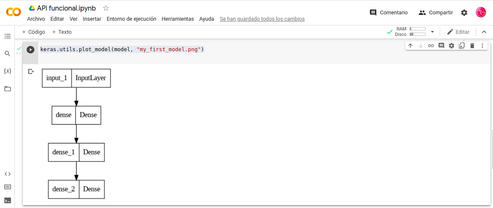Open the variables inspector panel
This screenshot has height=208, width=493.
click(x=7, y=71)
